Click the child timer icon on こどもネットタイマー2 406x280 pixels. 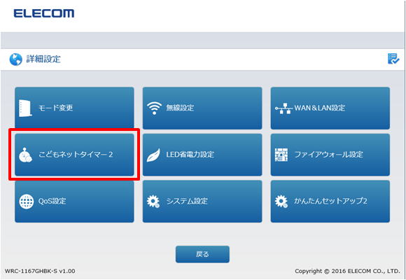25,155
